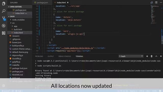Open the bower.json file
The image size is (163, 92).
point(20,42)
